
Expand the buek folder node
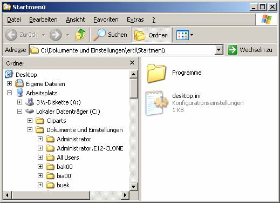[x=40, y=185]
